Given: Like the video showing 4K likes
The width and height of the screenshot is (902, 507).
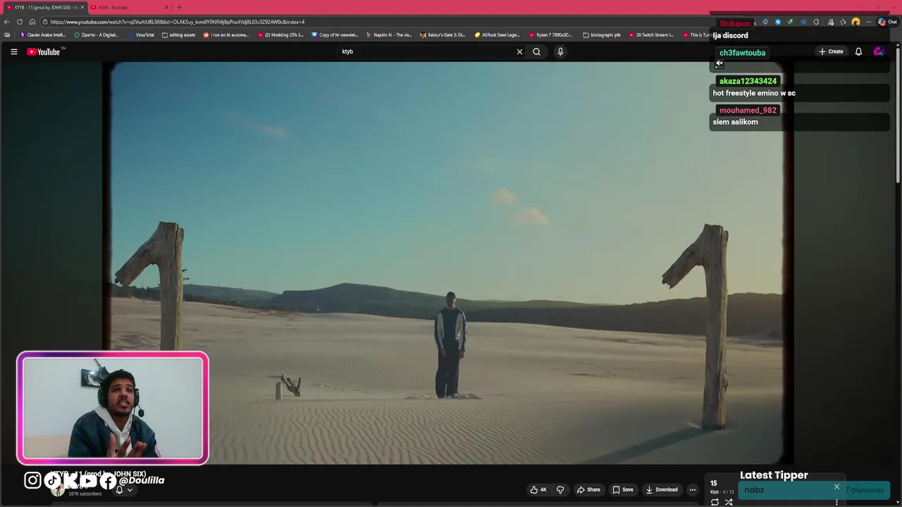Looking at the screenshot, I should pyautogui.click(x=538, y=489).
